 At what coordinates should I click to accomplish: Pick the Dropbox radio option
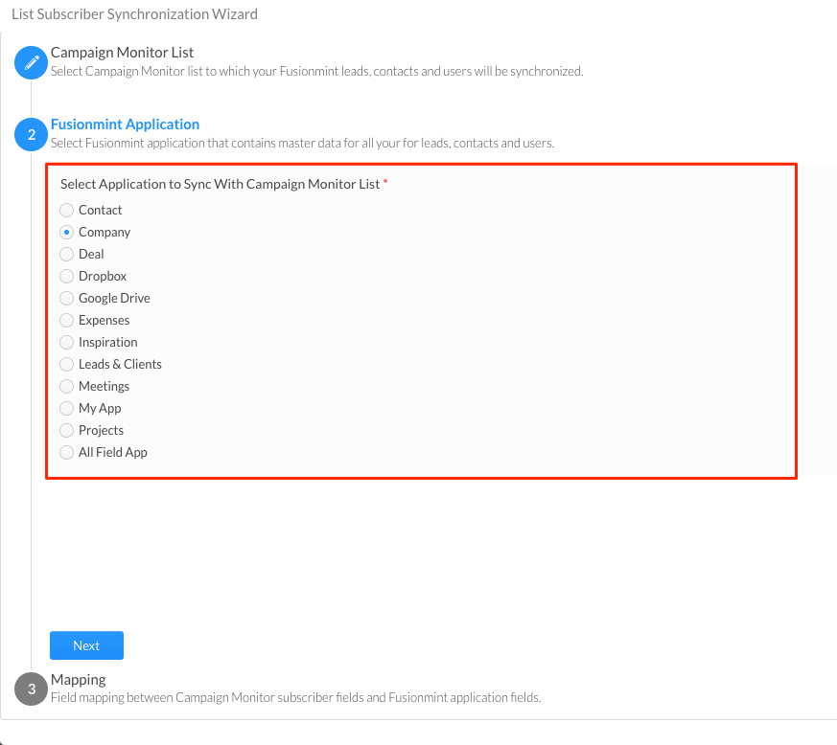pyautogui.click(x=66, y=276)
